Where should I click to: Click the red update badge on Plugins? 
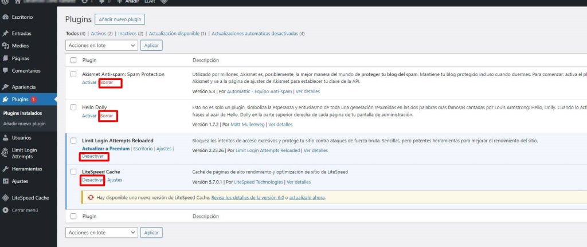[34, 99]
